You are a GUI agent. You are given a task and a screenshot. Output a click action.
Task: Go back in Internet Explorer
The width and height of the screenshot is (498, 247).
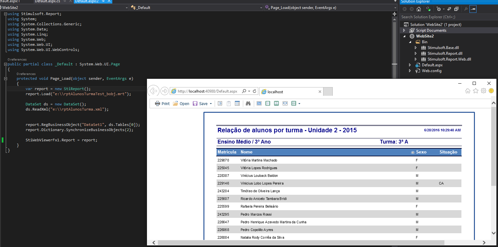pyautogui.click(x=153, y=91)
